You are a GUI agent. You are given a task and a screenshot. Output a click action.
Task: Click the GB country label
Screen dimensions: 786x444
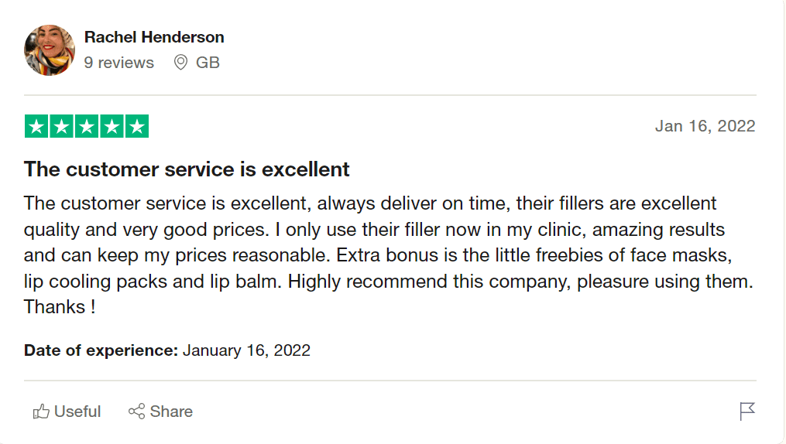coord(208,63)
